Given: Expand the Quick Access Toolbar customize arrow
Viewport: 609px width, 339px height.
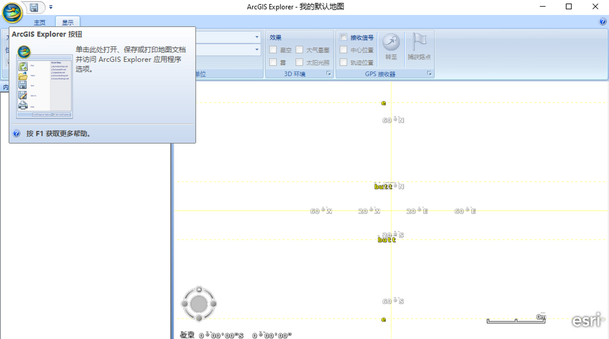Looking at the screenshot, I should (x=50, y=7).
